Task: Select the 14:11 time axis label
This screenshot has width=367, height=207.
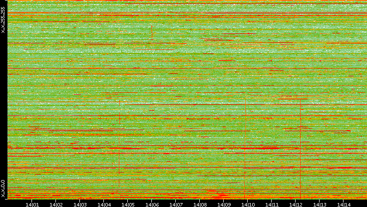Action: point(272,205)
